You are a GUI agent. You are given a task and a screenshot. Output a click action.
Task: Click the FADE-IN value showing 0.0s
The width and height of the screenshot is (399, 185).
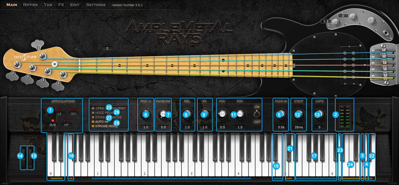point(281,127)
